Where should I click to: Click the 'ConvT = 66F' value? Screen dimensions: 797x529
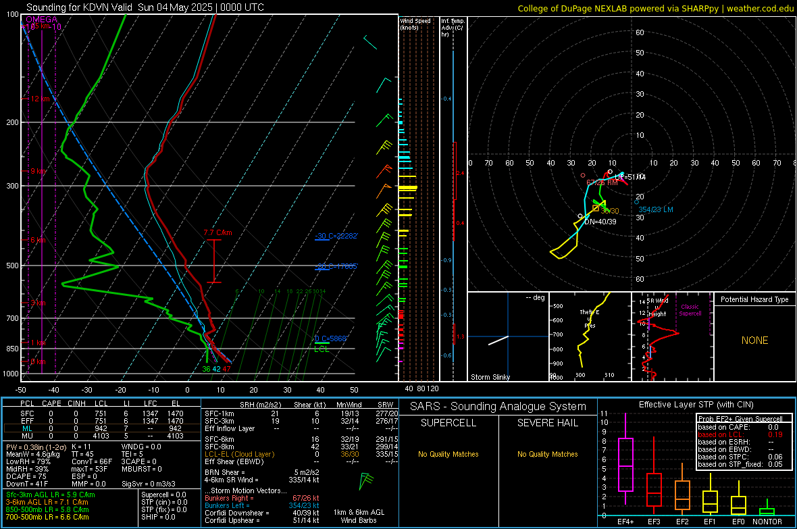pyautogui.click(x=92, y=461)
